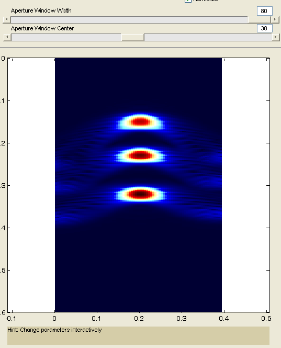
Task: Grab the Aperture Window Center slider thumb
Action: tap(133, 37)
